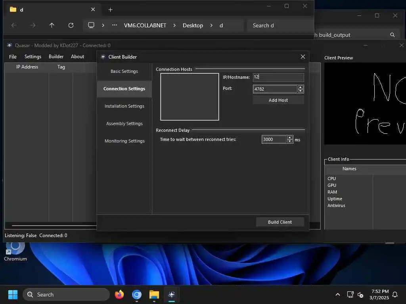Close the Client Builder dialog
This screenshot has height=304, width=406.
[303, 57]
